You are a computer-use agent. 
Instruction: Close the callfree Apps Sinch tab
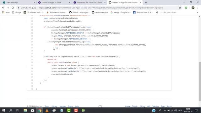click(70, 3)
